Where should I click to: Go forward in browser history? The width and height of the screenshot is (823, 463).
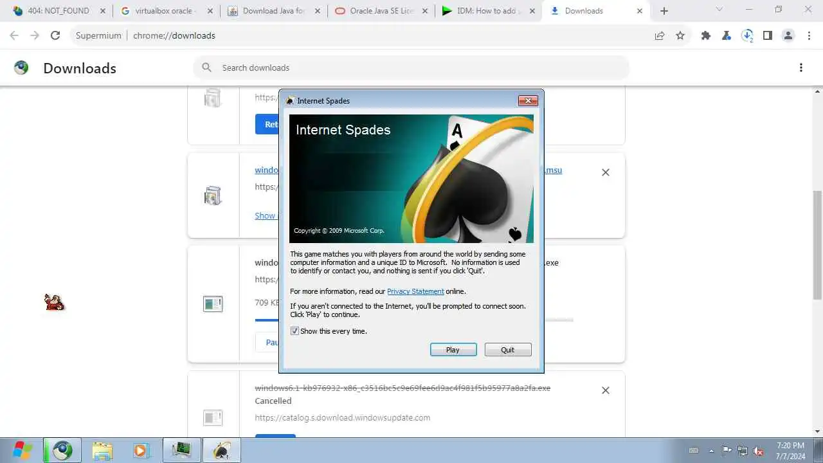click(x=35, y=35)
